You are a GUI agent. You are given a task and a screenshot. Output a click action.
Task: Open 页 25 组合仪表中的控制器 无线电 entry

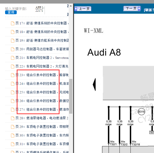pyautogui.click(x=42, y=92)
